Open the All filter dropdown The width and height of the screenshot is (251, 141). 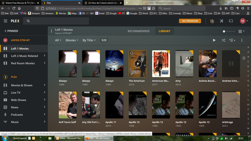[x=58, y=40]
